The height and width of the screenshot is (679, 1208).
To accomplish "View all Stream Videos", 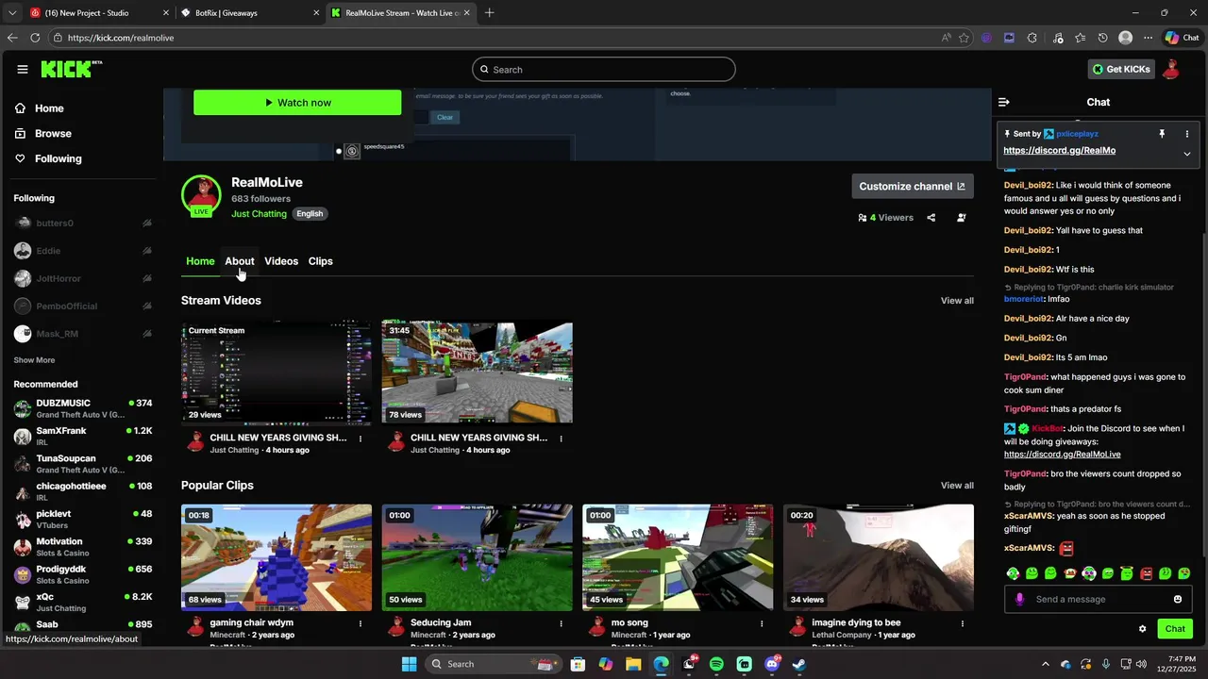I will tap(957, 301).
